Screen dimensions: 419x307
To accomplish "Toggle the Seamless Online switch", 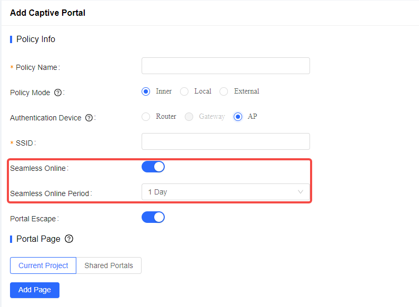I will [153, 167].
